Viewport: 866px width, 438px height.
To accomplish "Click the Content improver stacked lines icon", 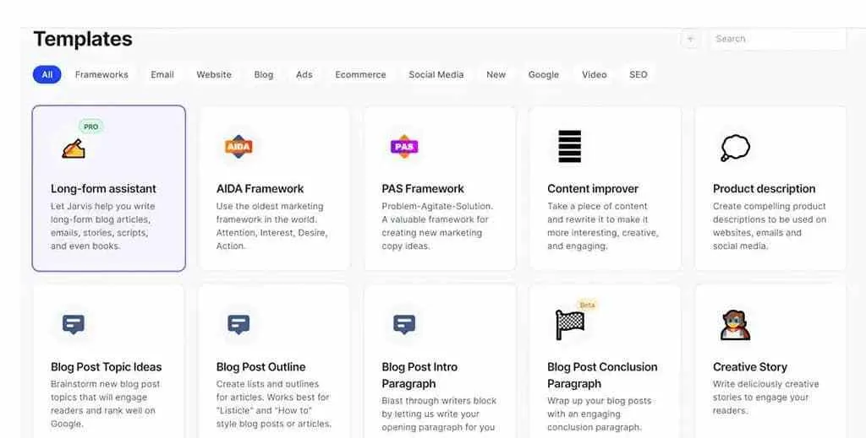I will pyautogui.click(x=569, y=147).
